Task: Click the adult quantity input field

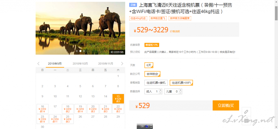Action: coord(152,92)
